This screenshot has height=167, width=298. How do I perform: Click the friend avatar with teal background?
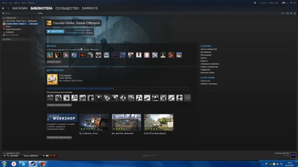point(50,55)
